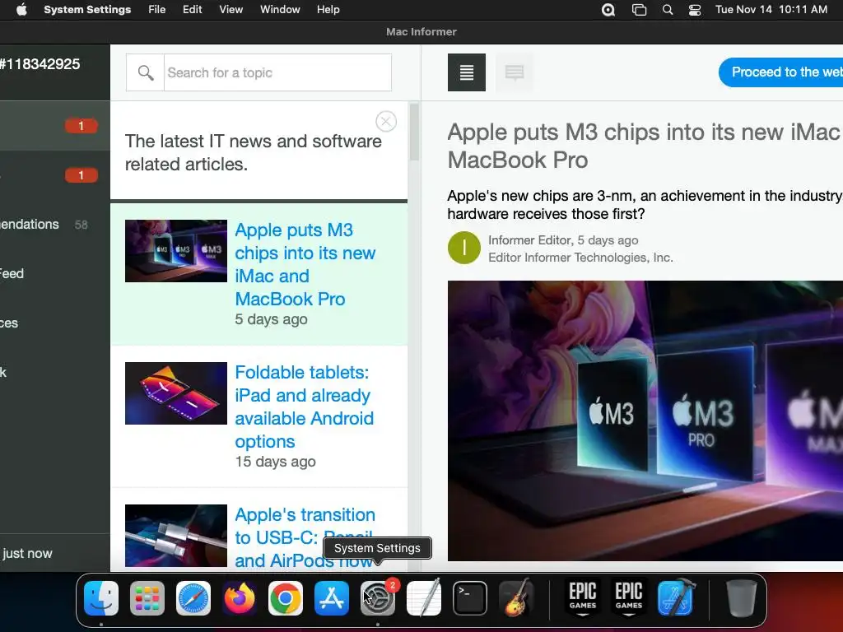This screenshot has height=632, width=843.
Task: Switch to article text view icon
Action: [467, 72]
